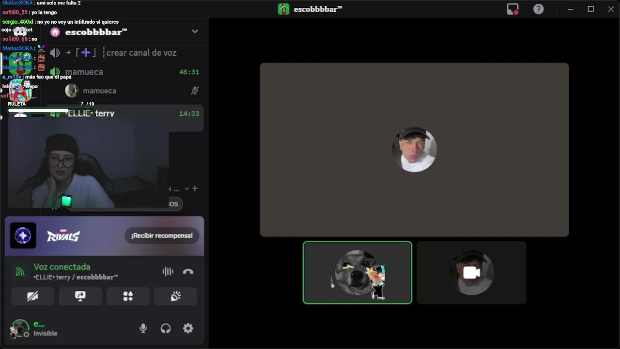Screen dimensions: 620x349
Task: Open Voz conectada connection details
Action: [x=62, y=267]
